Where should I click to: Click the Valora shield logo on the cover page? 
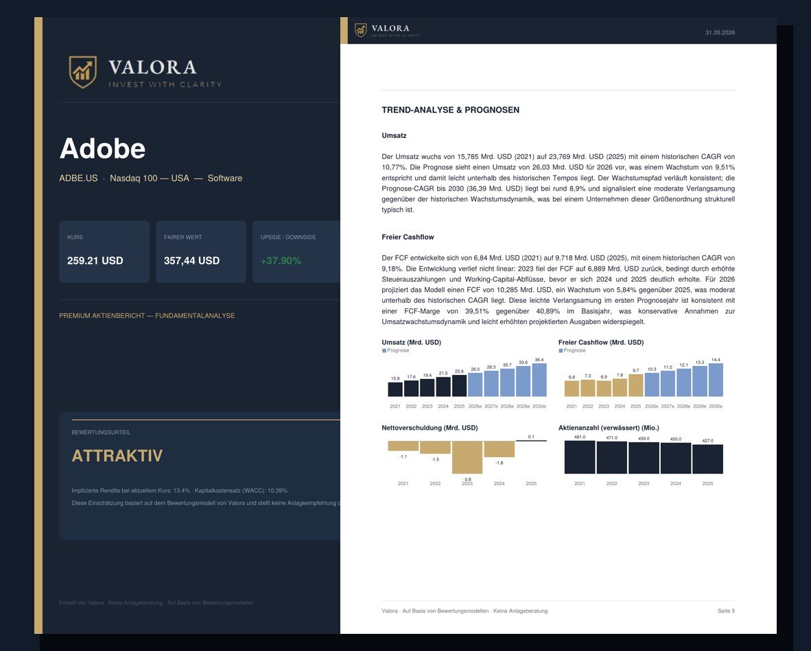[83, 72]
